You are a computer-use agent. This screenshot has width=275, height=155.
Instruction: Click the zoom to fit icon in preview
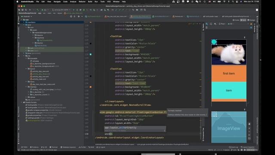249,139
